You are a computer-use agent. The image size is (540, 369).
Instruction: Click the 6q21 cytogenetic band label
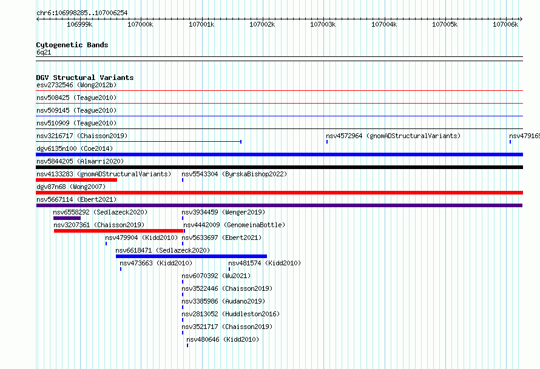pos(44,52)
